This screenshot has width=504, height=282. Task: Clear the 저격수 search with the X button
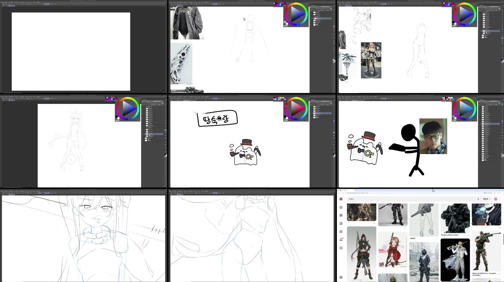point(478,199)
